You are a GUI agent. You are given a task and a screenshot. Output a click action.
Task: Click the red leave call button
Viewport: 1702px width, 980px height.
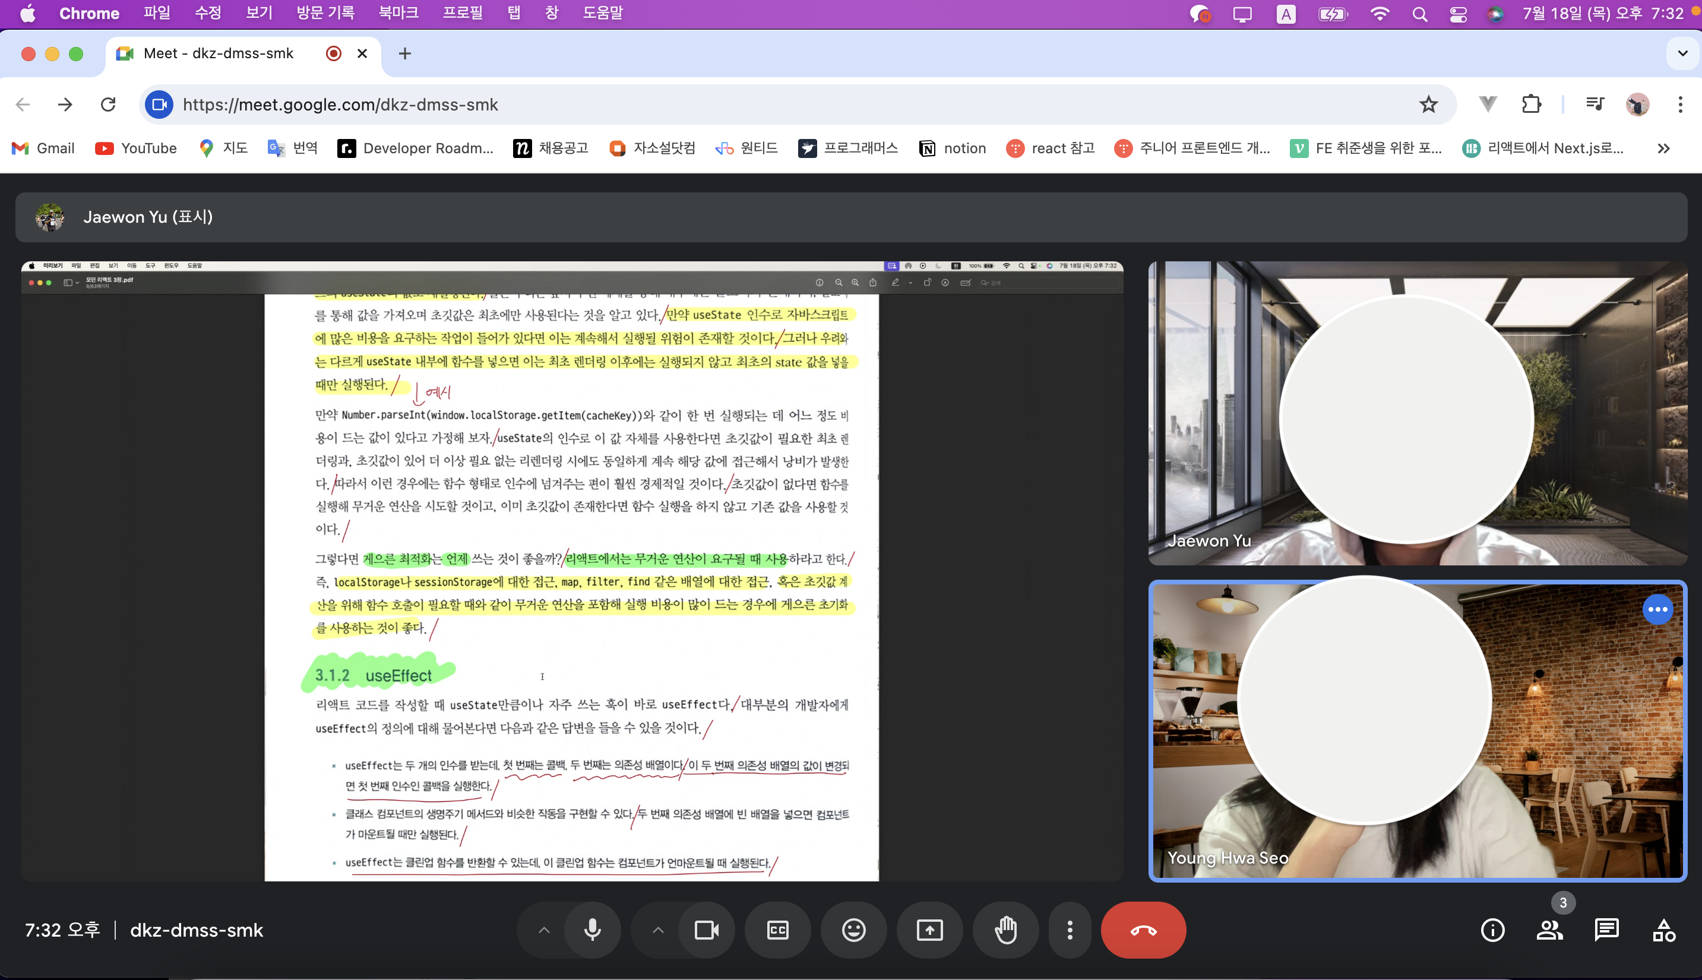[x=1143, y=930]
